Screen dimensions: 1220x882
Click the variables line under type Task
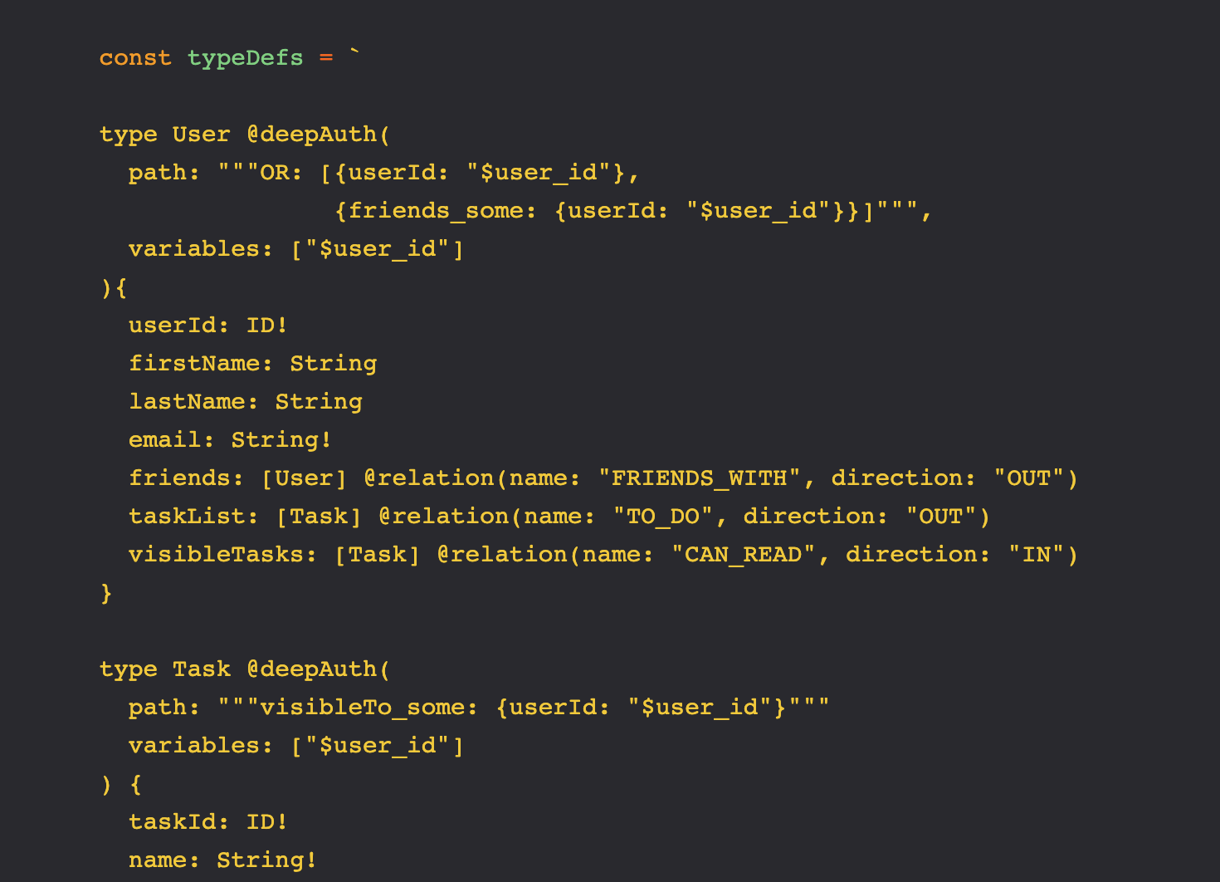(x=296, y=746)
